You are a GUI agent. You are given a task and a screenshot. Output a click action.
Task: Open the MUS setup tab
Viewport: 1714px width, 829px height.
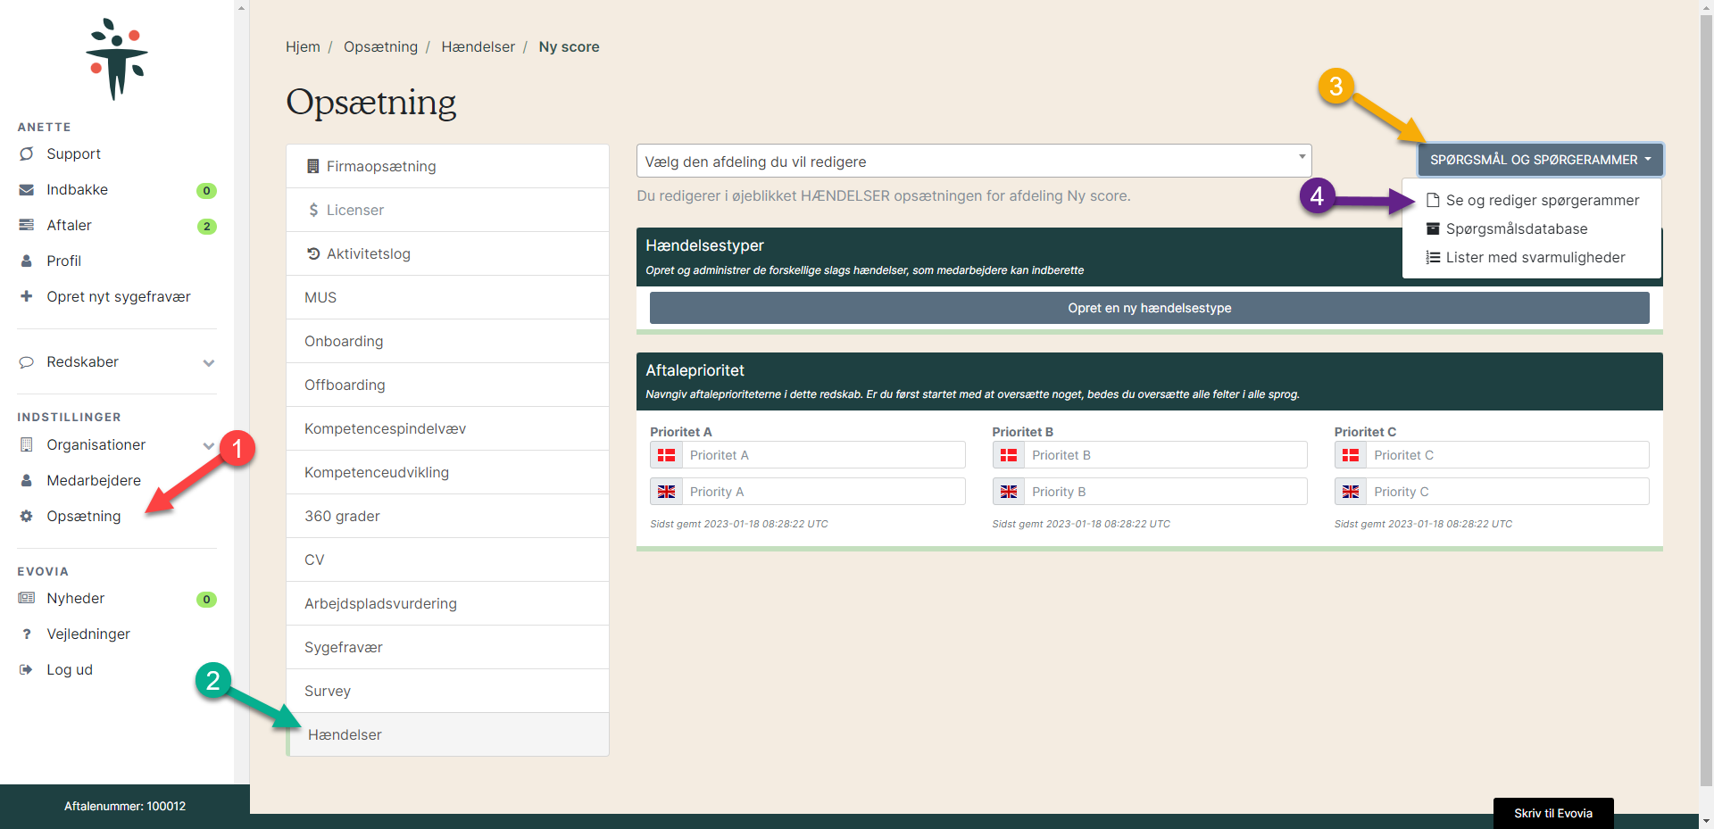tap(447, 297)
